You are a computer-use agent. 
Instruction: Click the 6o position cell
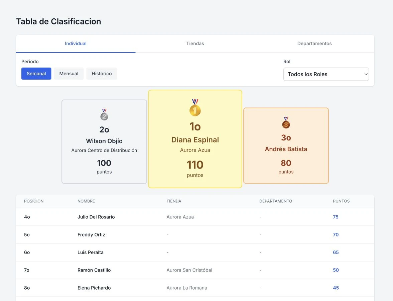point(27,252)
